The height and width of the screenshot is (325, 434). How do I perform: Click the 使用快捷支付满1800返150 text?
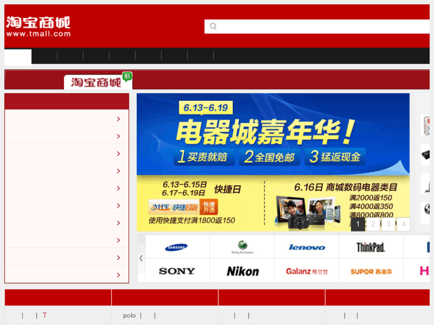(x=192, y=221)
